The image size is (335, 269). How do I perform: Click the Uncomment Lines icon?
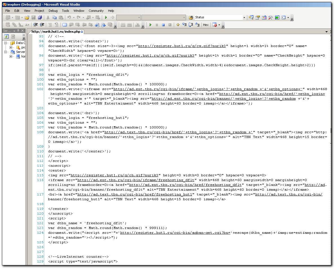tap(57, 25)
